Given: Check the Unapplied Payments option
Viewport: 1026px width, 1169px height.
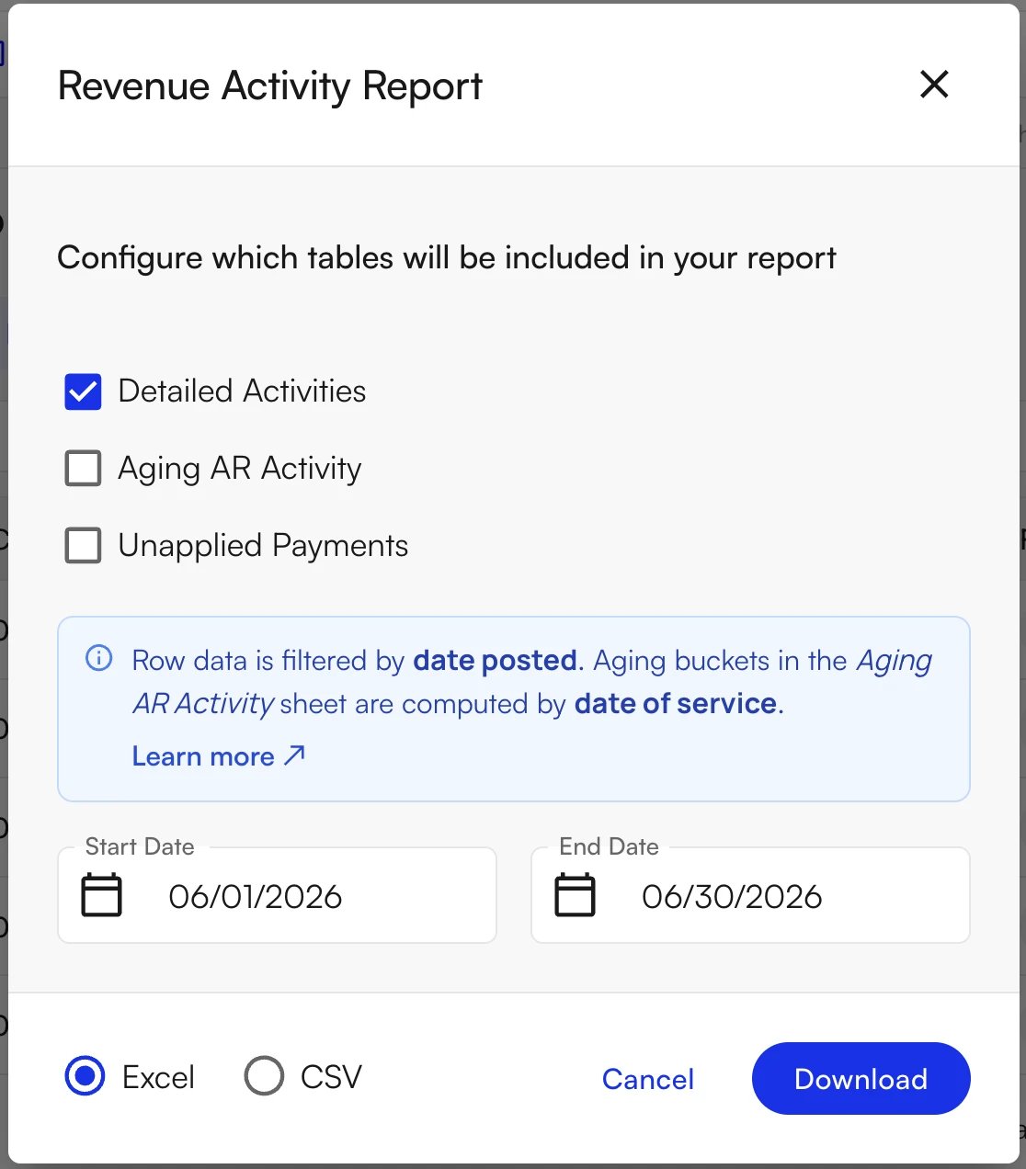Looking at the screenshot, I should (x=83, y=546).
